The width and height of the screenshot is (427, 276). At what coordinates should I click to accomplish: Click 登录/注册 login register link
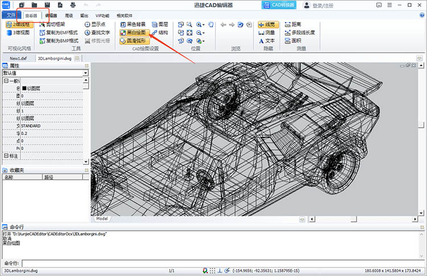323,6
